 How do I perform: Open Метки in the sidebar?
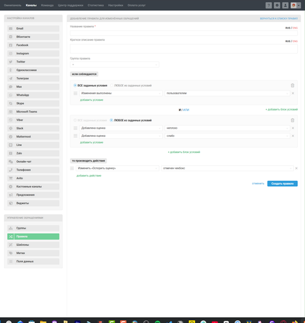coord(33,253)
